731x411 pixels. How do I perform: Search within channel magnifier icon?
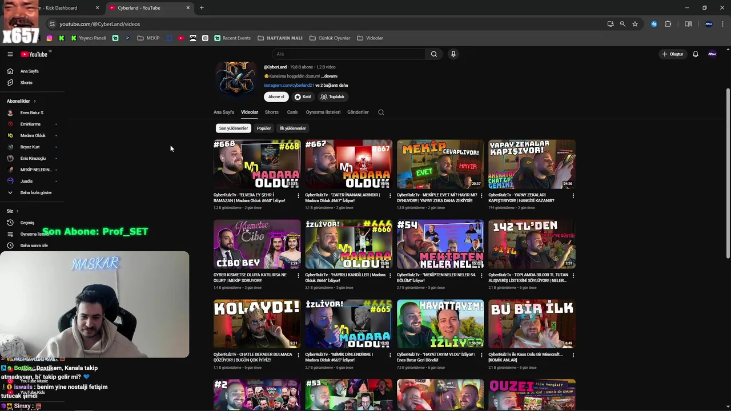tap(381, 112)
